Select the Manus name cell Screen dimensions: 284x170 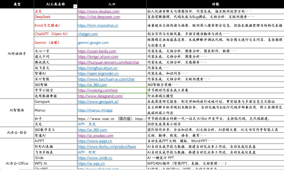click(55, 110)
